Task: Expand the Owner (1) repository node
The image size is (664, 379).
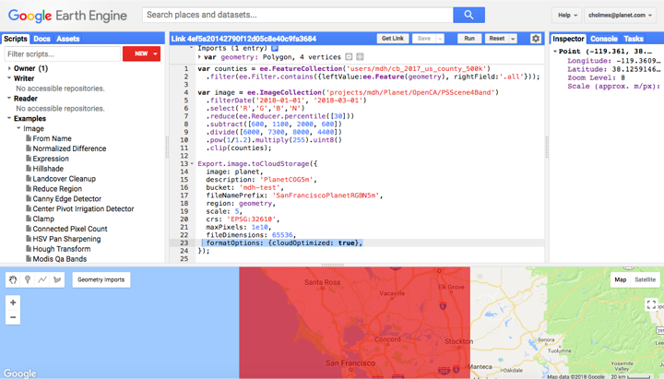Action: click(9, 68)
